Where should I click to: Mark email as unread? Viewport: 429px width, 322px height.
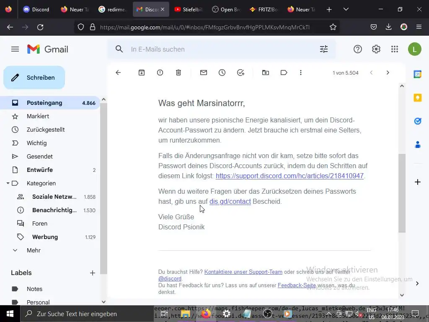204,73
